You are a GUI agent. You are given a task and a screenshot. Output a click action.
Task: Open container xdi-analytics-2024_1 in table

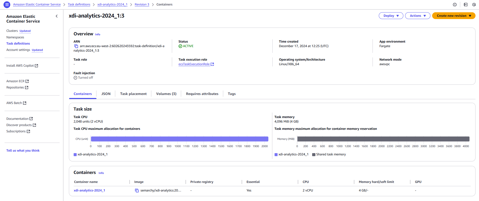[x=89, y=190]
